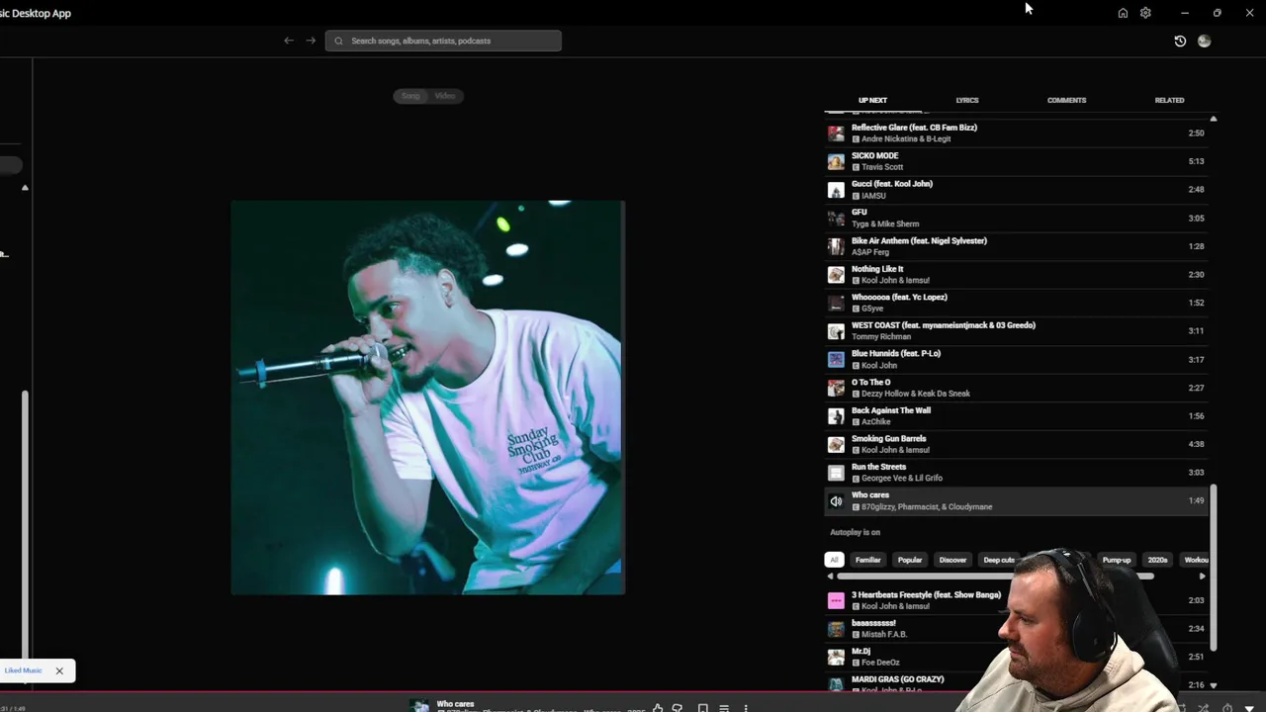Viewport: 1266px width, 712px height.
Task: Play Bike Air Anthem in queue
Action: pyautogui.click(x=1016, y=246)
